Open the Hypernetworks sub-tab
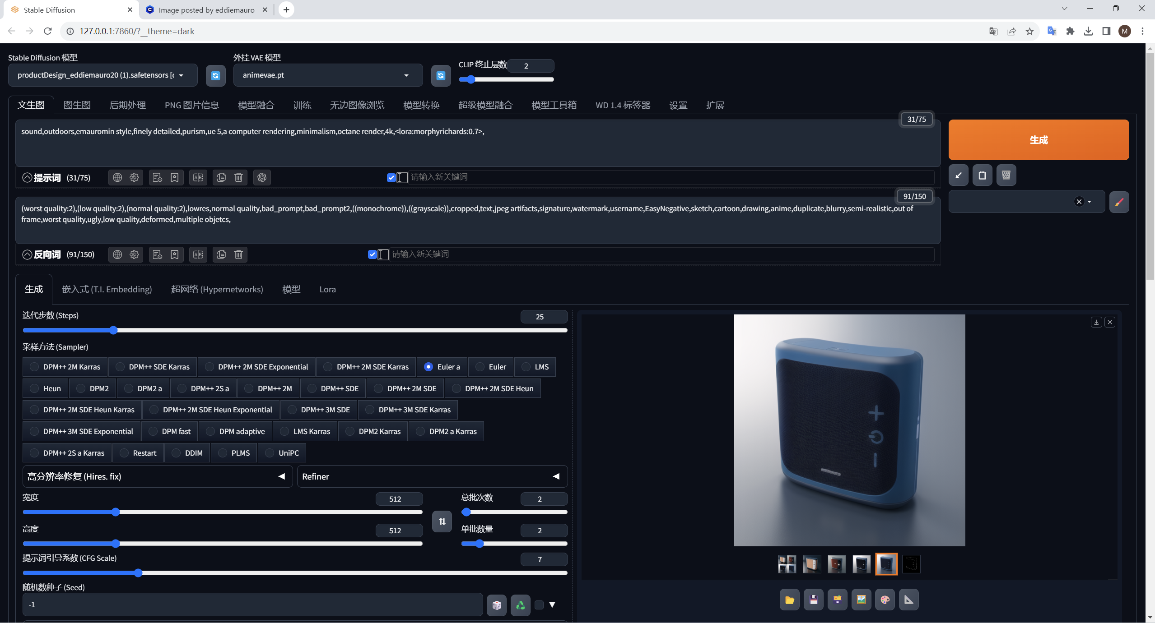 coord(217,289)
